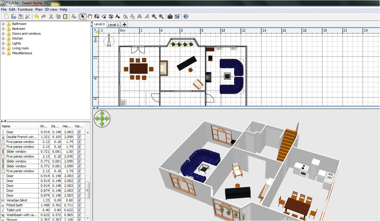Viewport: 380px width, 221px height.
Task: Switch to the Level 1 tab
Action: (113, 24)
